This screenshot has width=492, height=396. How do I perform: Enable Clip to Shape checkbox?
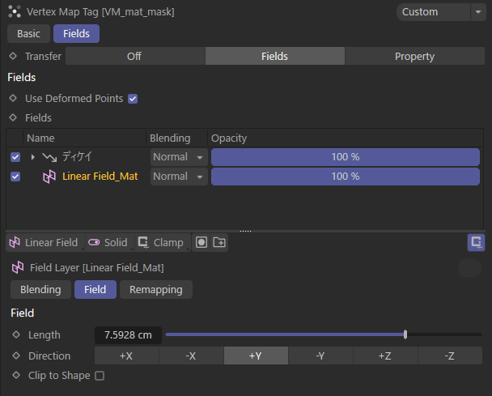[100, 376]
